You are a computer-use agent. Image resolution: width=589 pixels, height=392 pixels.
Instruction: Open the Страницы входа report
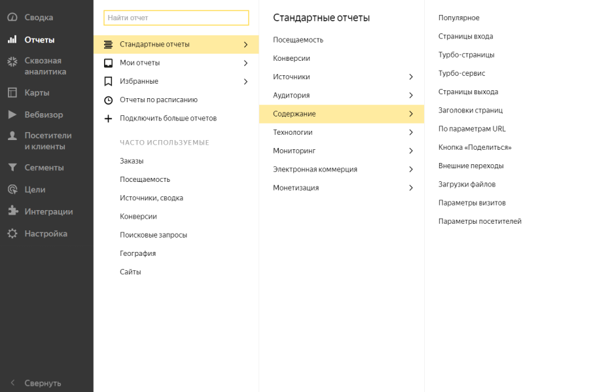pos(465,37)
